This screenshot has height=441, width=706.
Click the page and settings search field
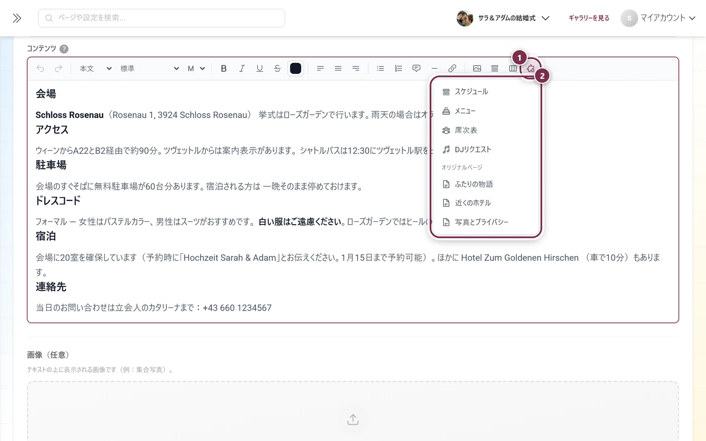coord(161,18)
